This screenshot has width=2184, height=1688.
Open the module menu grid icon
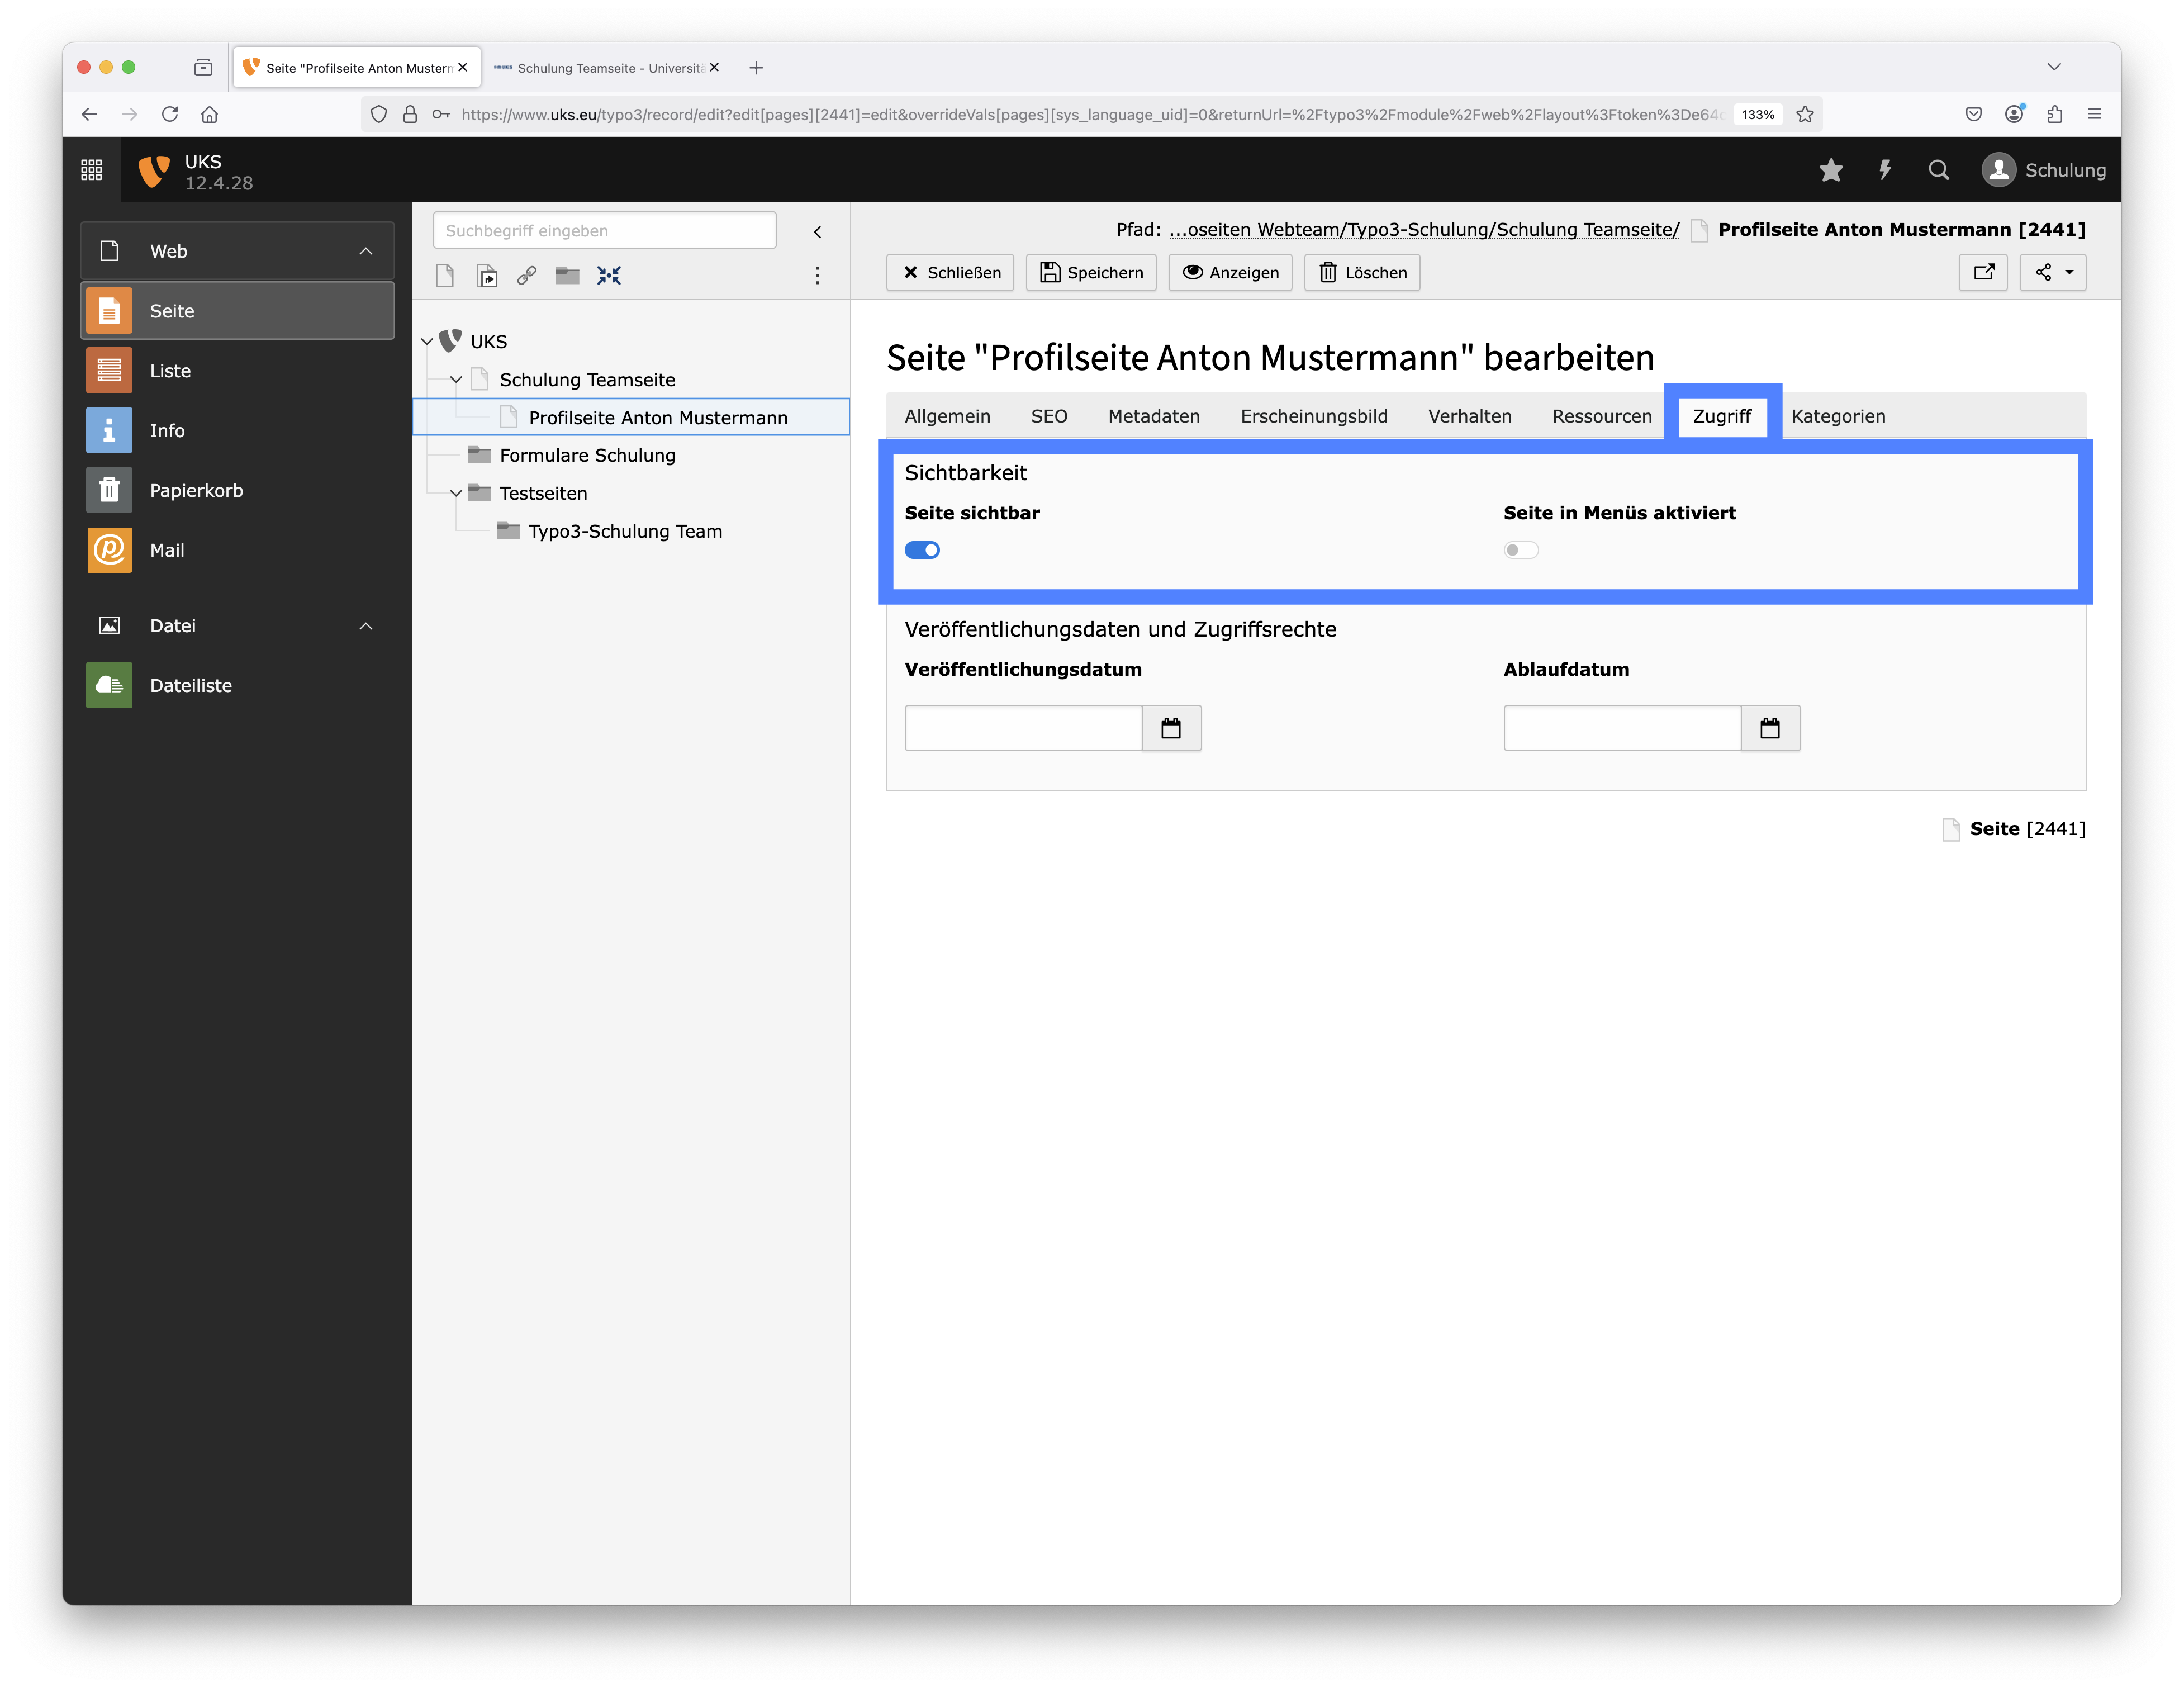click(91, 170)
